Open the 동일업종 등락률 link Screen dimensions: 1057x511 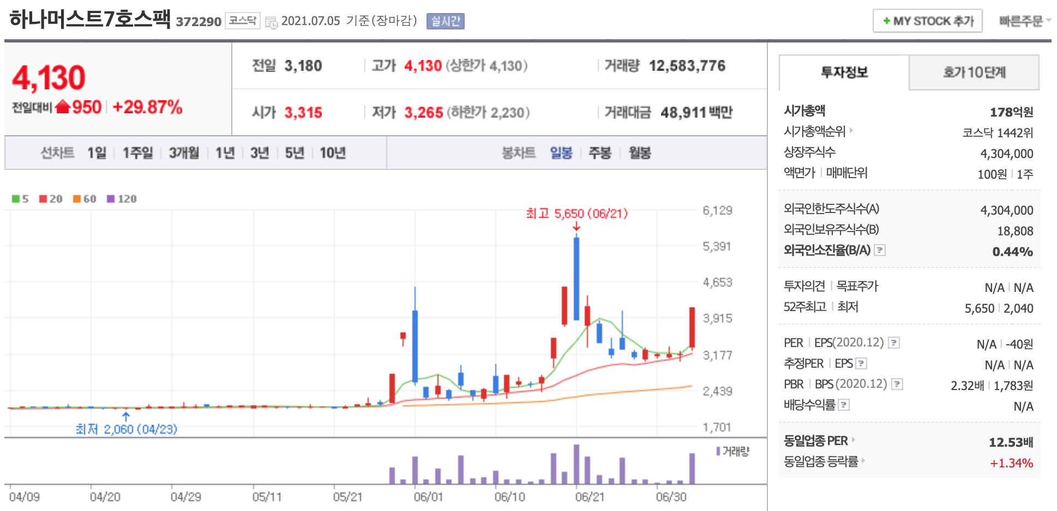pyautogui.click(x=824, y=461)
